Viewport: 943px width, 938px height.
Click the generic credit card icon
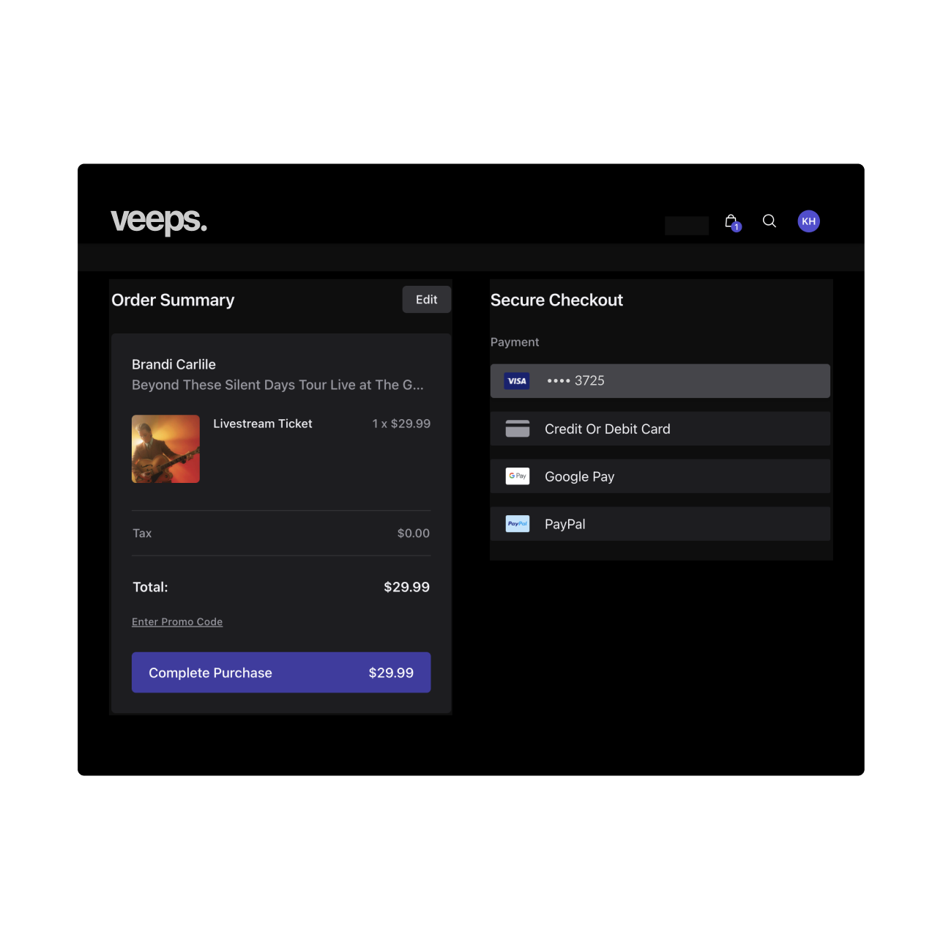coord(518,429)
